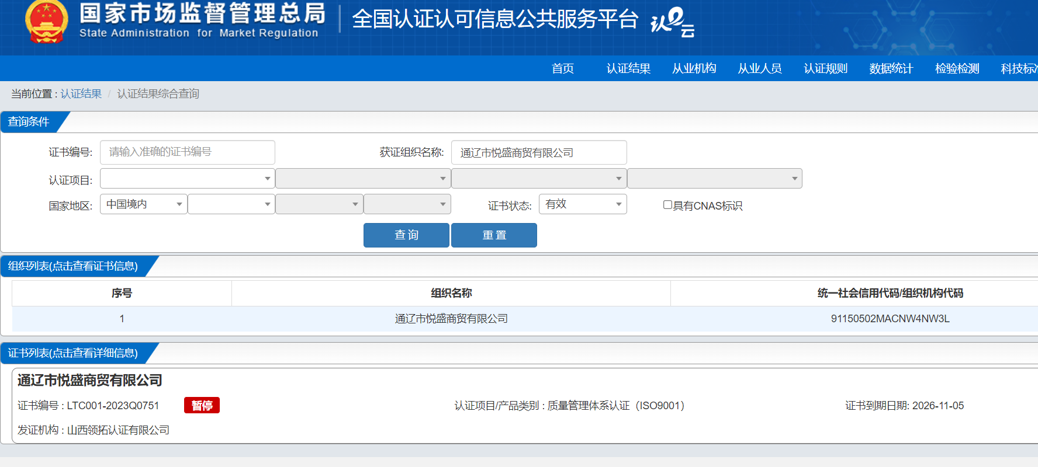
Task: Follow the 认证结果 breadcrumb link
Action: click(x=81, y=93)
